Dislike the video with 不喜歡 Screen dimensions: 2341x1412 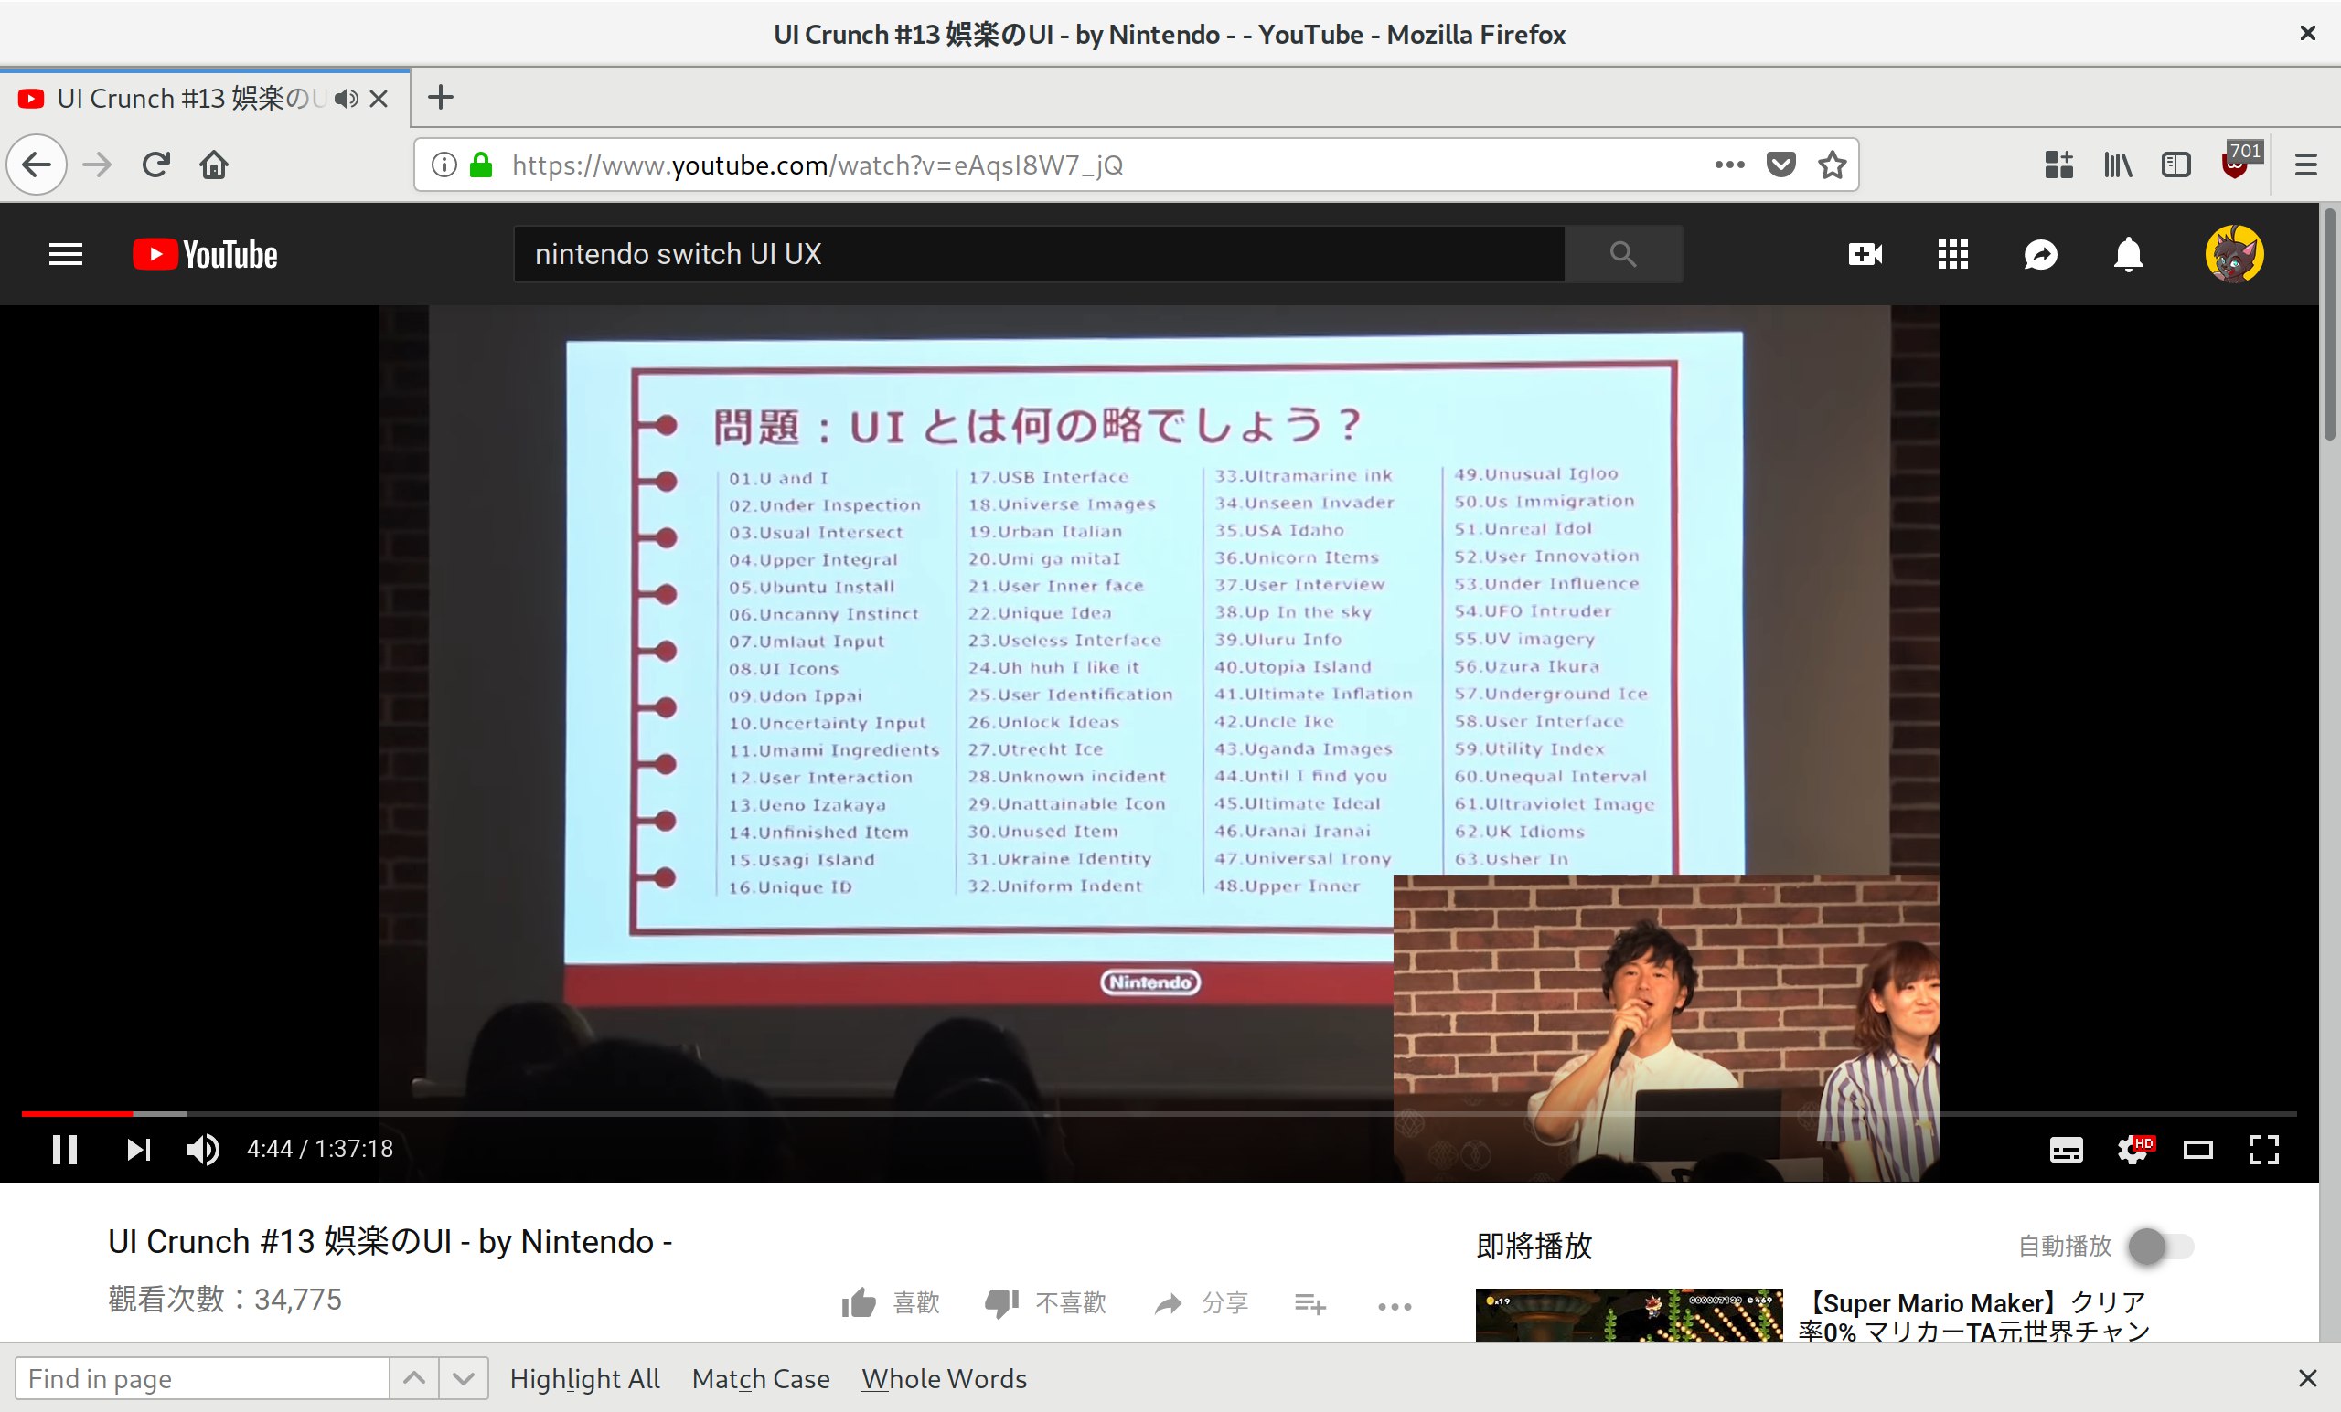[x=1045, y=1303]
